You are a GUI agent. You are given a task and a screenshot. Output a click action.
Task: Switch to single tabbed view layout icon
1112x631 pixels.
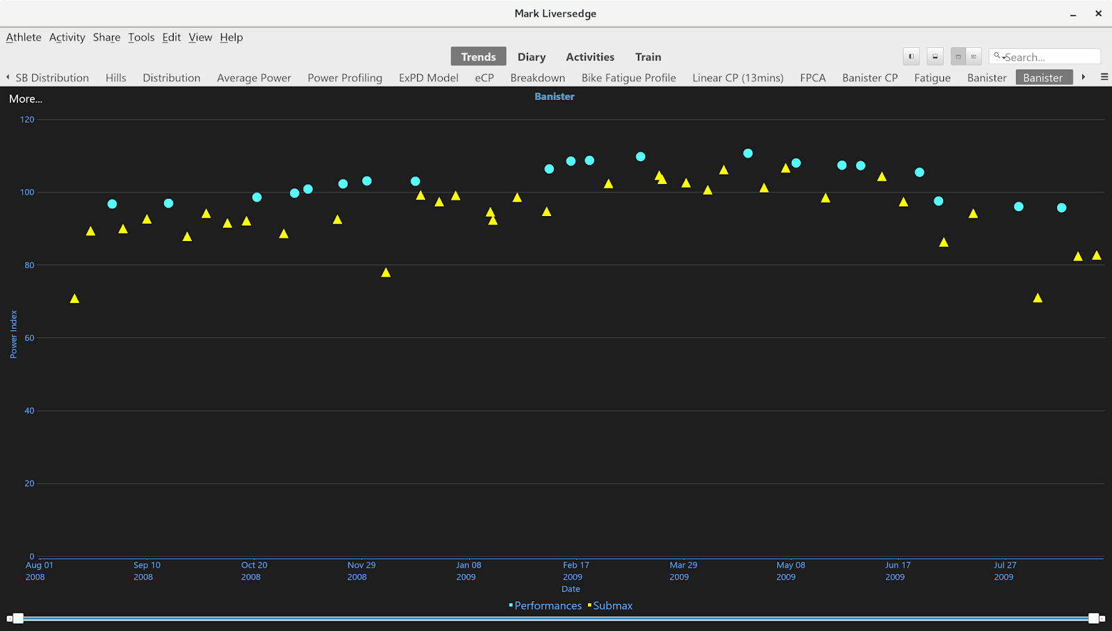958,57
